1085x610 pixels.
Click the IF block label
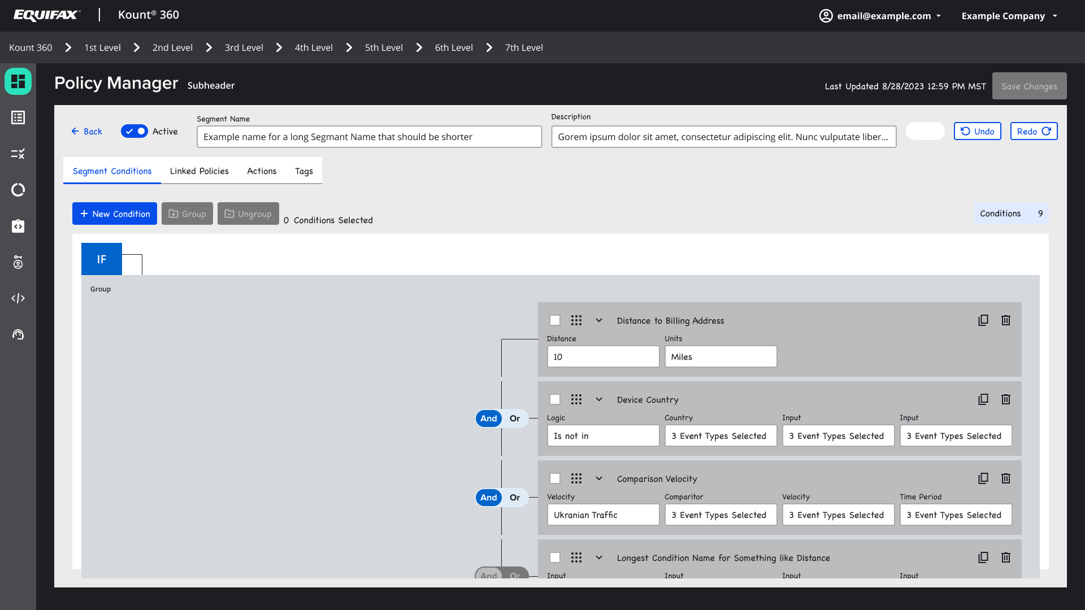[x=102, y=259]
